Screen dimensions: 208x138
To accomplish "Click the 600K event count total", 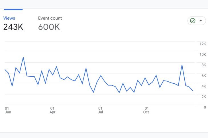I will pos(49,27).
